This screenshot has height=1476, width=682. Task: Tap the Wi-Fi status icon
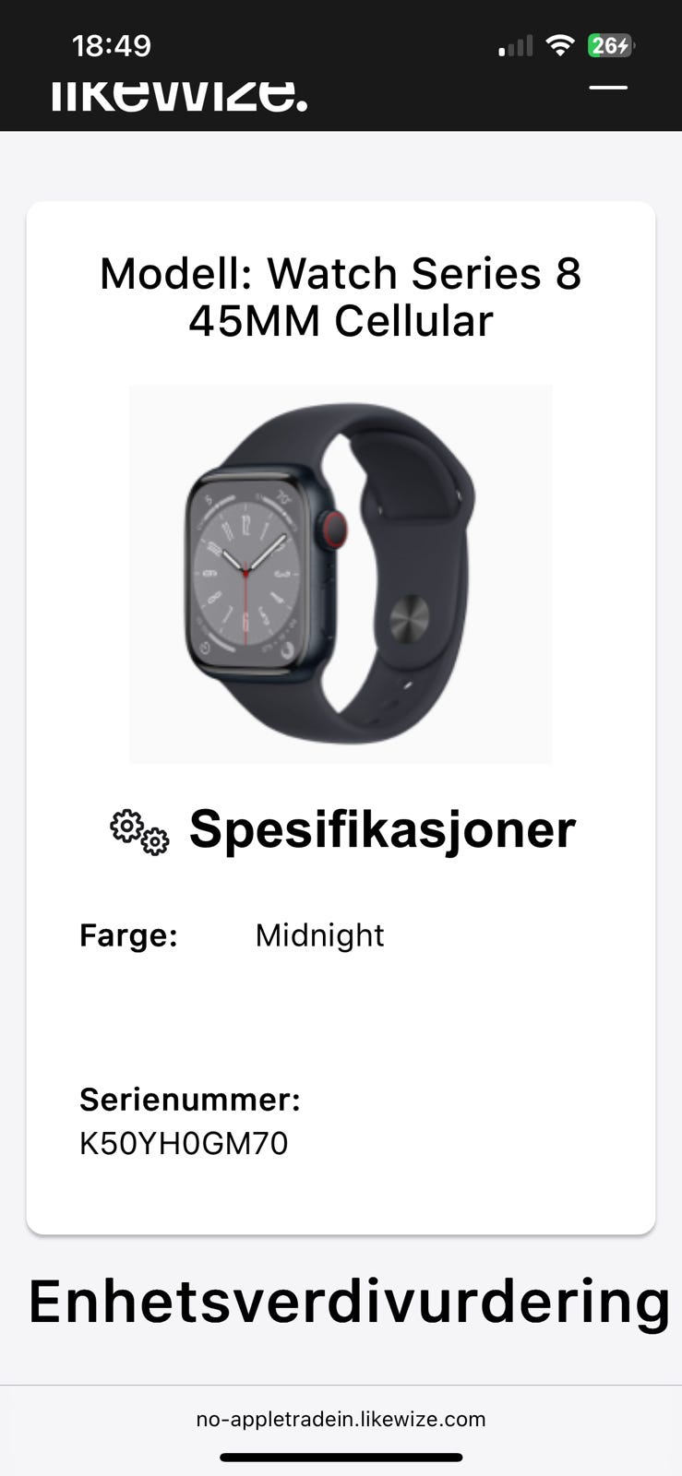coord(560,45)
